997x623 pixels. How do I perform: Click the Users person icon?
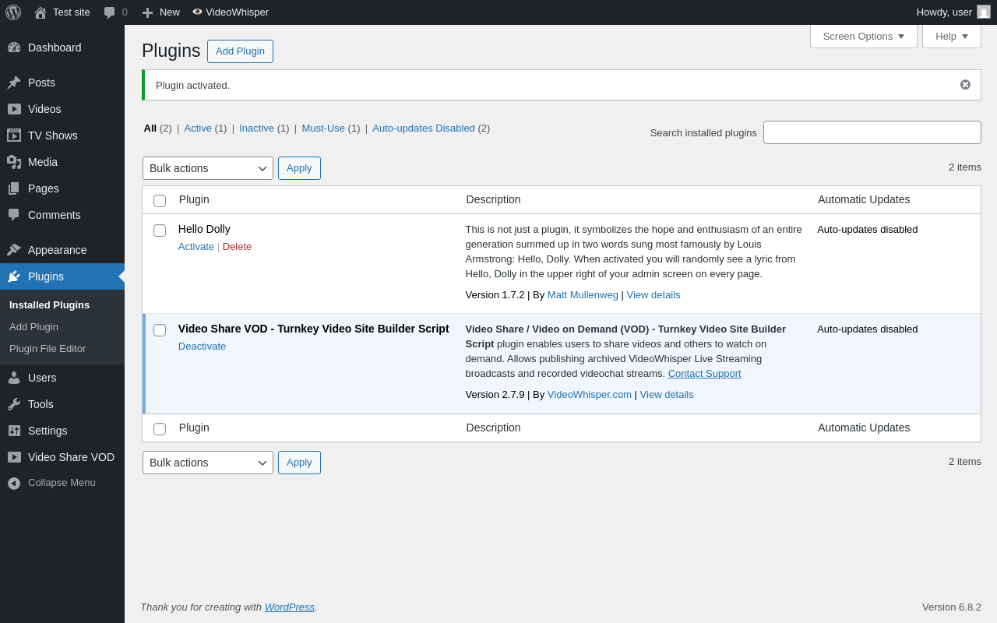coord(14,378)
